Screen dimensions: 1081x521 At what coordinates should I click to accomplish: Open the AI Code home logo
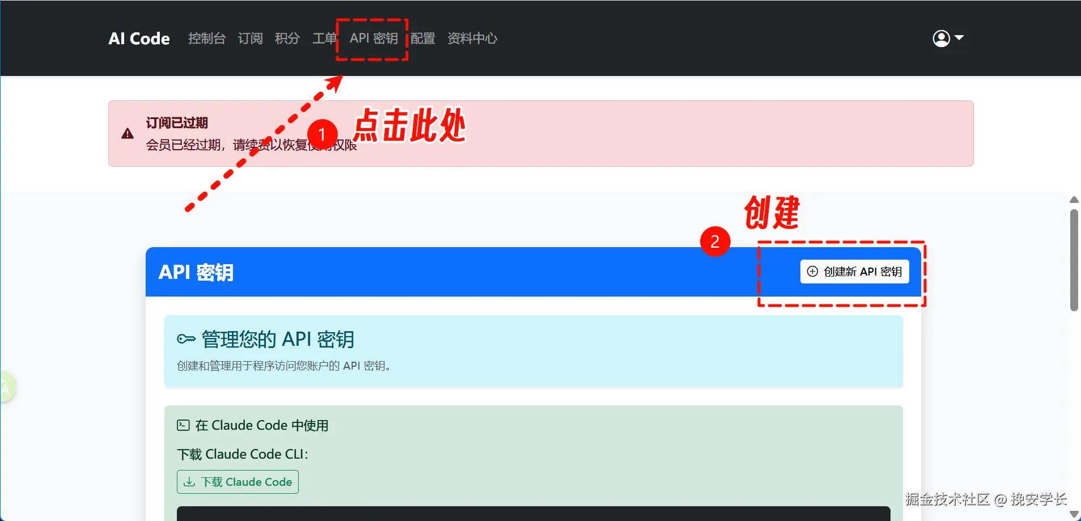139,38
